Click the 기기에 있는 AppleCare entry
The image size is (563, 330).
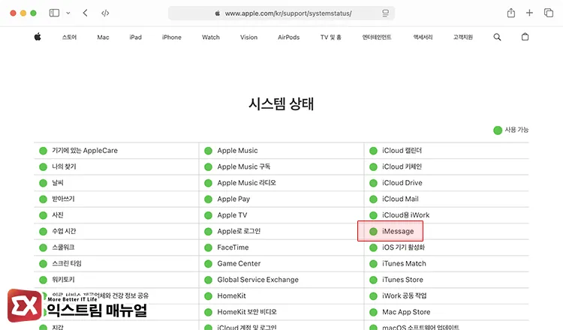pos(85,151)
